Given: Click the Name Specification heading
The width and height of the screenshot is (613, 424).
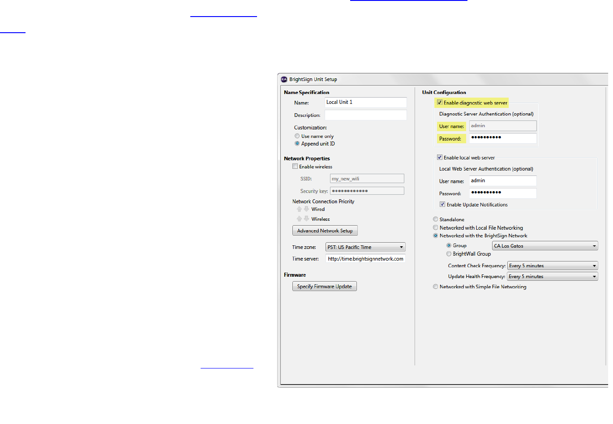Looking at the screenshot, I should coord(307,93).
